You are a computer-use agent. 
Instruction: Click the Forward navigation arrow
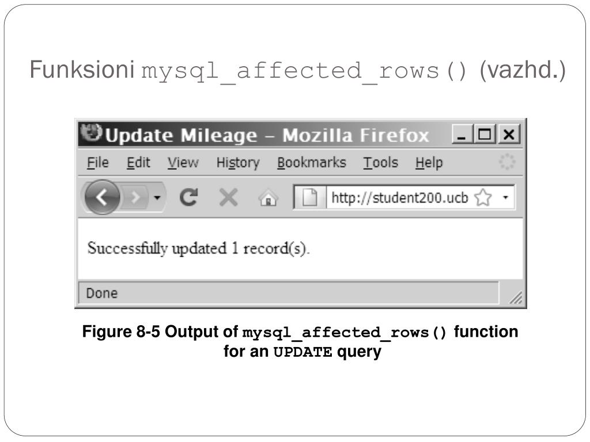[x=135, y=197]
